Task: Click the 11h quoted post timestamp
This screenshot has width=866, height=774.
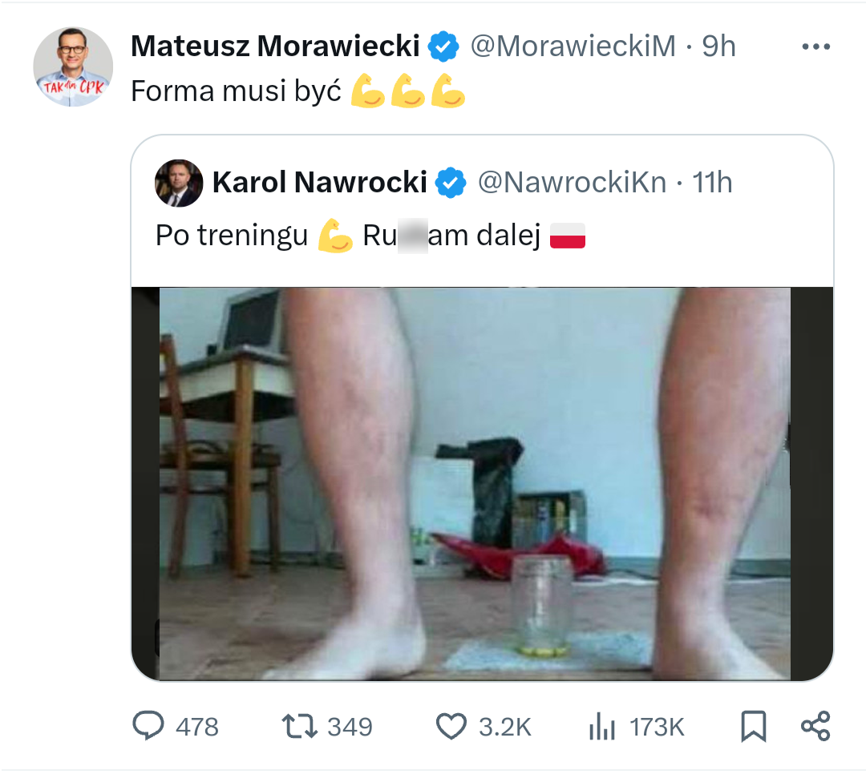Action: pyautogui.click(x=712, y=183)
